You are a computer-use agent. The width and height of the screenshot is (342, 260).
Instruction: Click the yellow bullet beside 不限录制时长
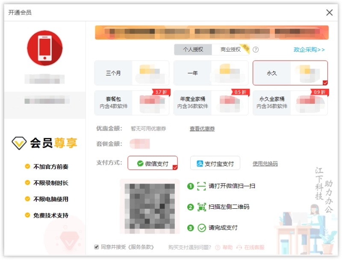coord(27,182)
